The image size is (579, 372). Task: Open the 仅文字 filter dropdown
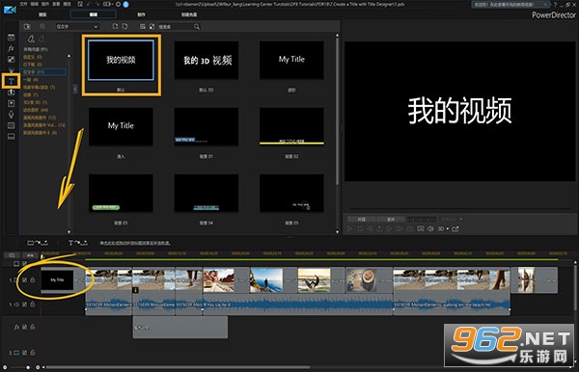point(77,27)
